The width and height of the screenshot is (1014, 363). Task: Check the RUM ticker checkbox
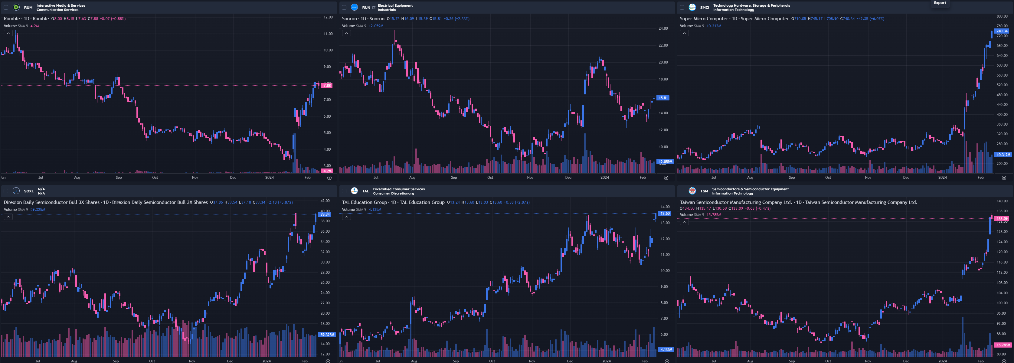(6, 8)
